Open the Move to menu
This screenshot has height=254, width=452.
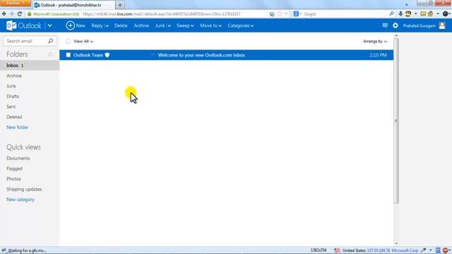(x=210, y=25)
